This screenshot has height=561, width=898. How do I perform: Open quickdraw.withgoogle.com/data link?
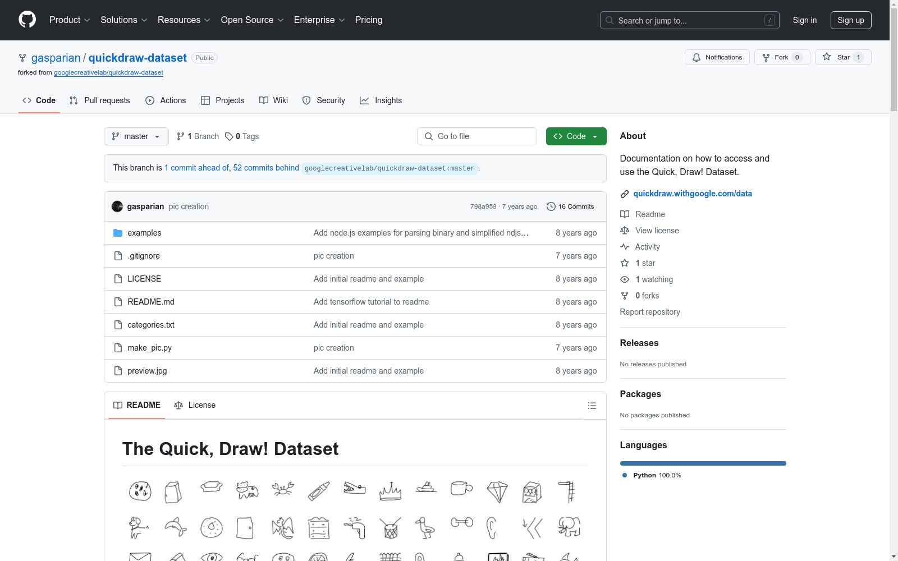click(x=693, y=194)
